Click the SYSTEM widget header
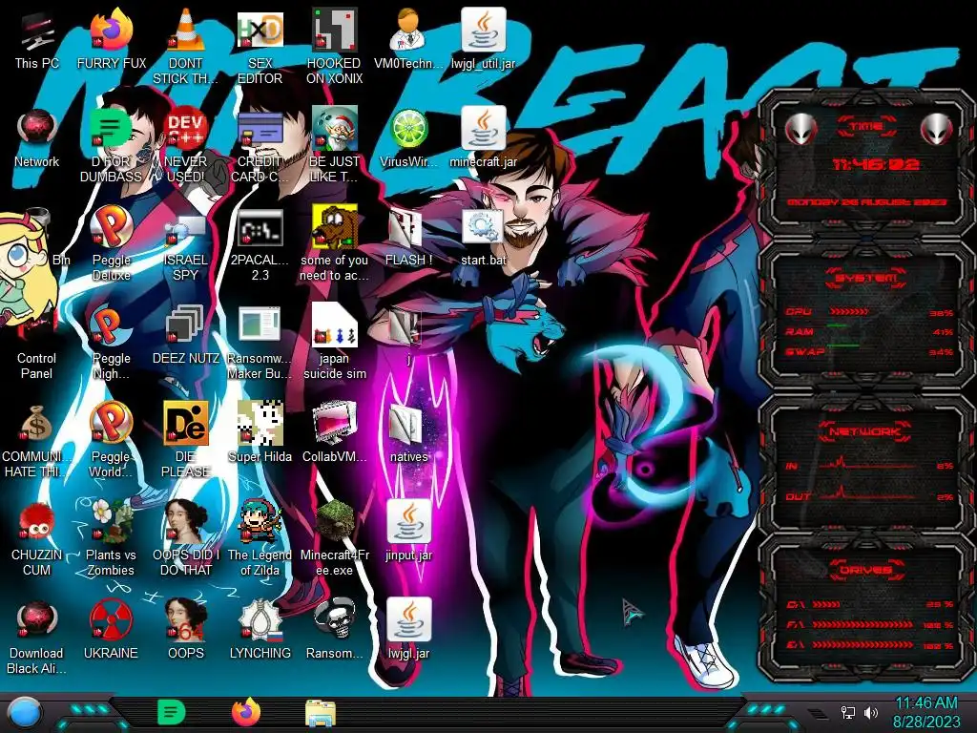 866,278
